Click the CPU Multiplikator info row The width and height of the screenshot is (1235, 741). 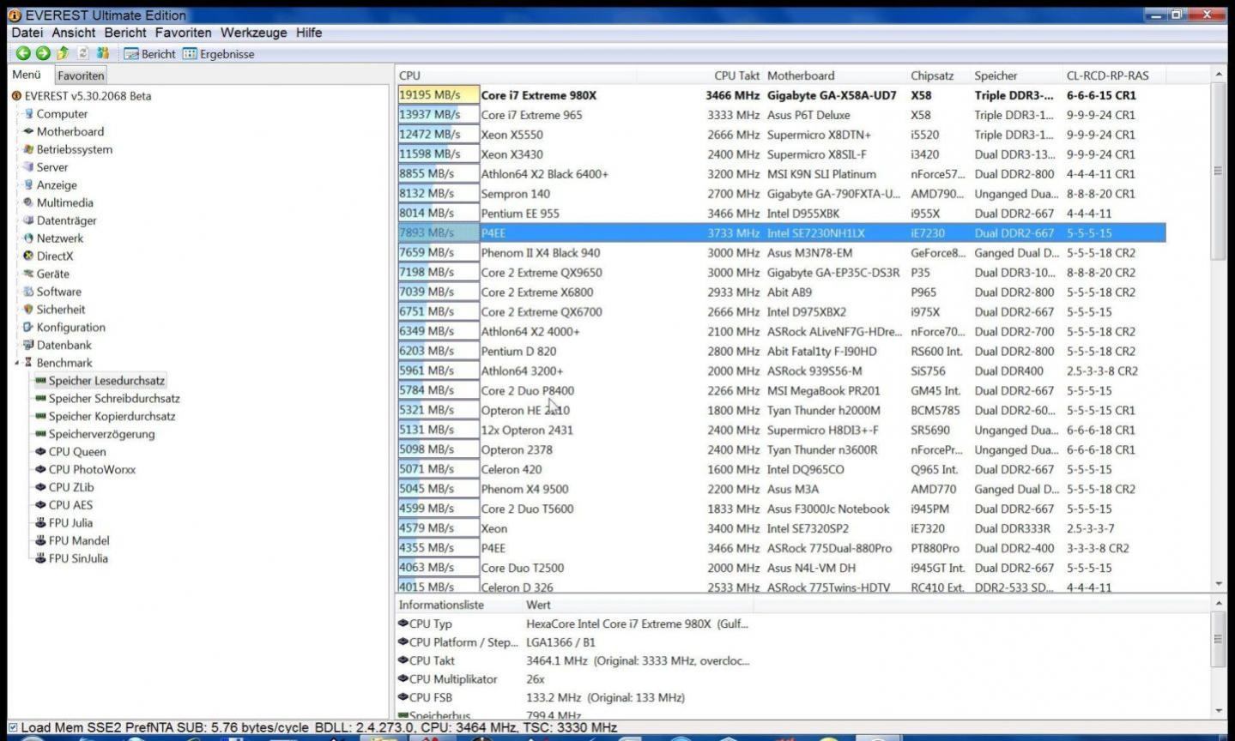click(x=575, y=679)
